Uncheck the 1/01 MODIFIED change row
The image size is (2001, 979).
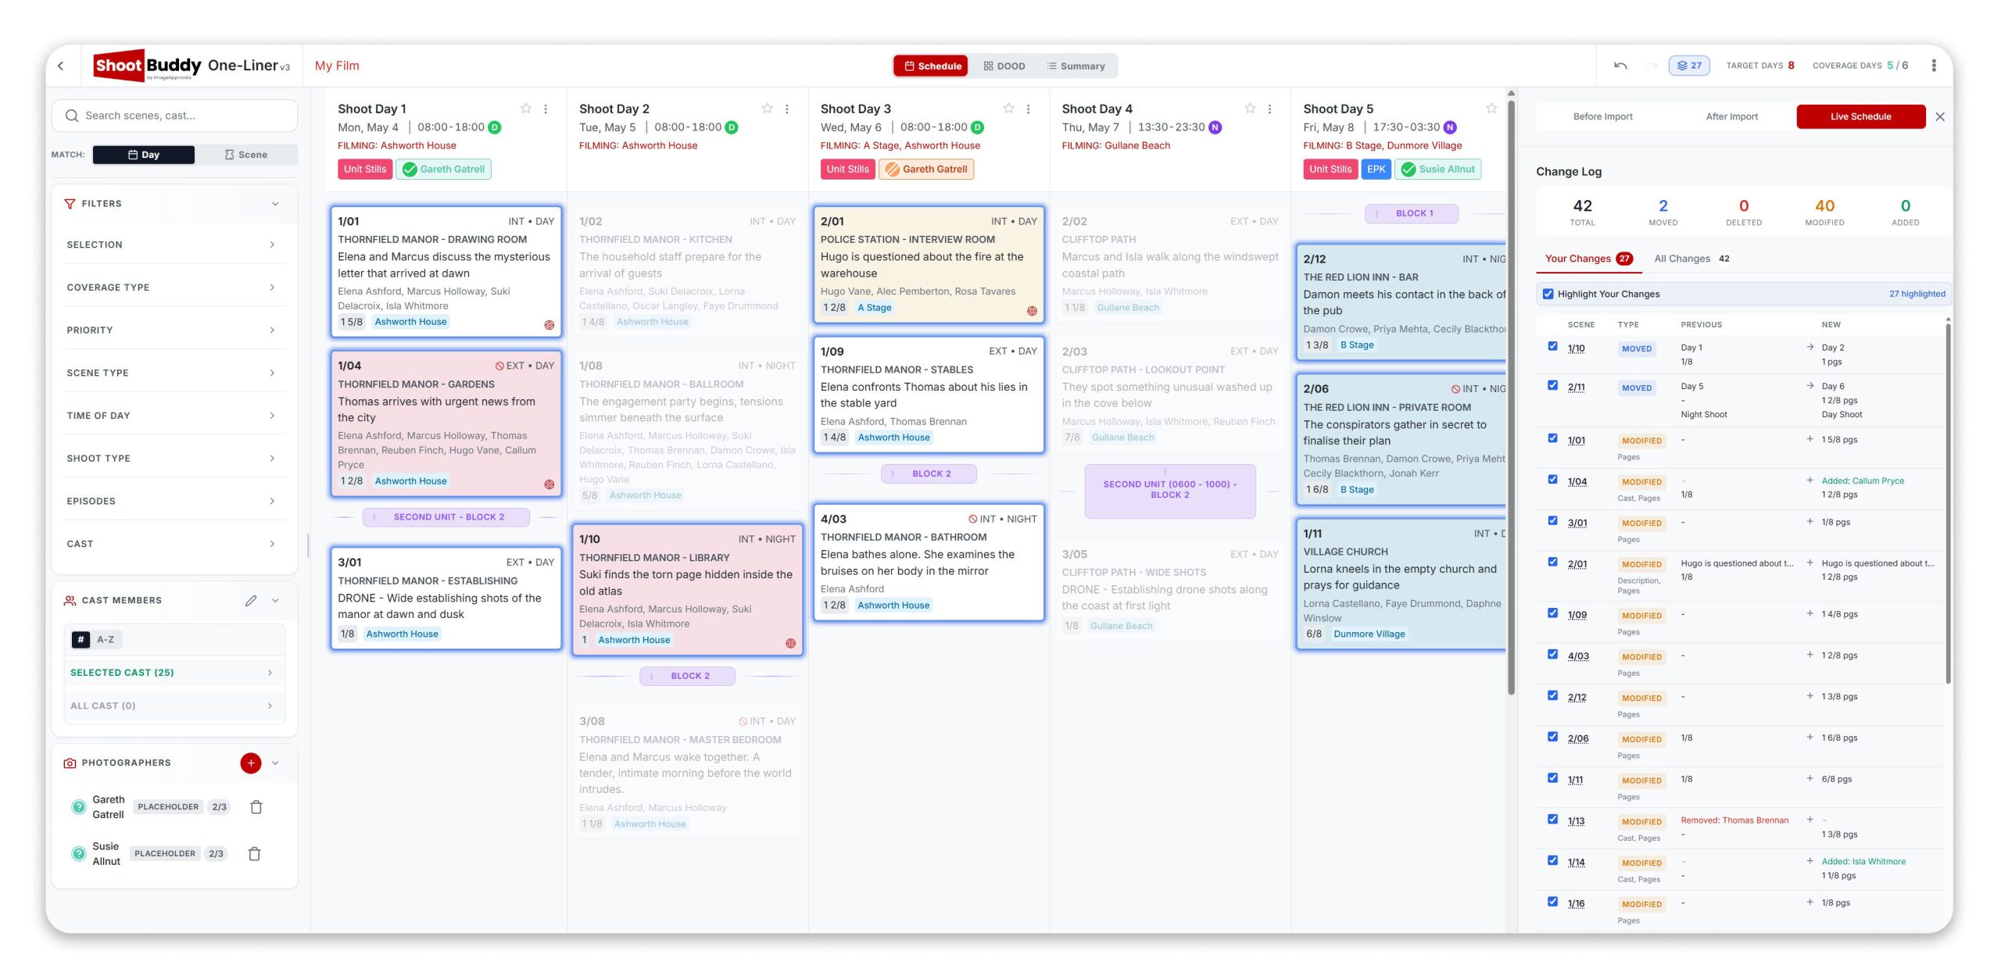click(x=1552, y=438)
